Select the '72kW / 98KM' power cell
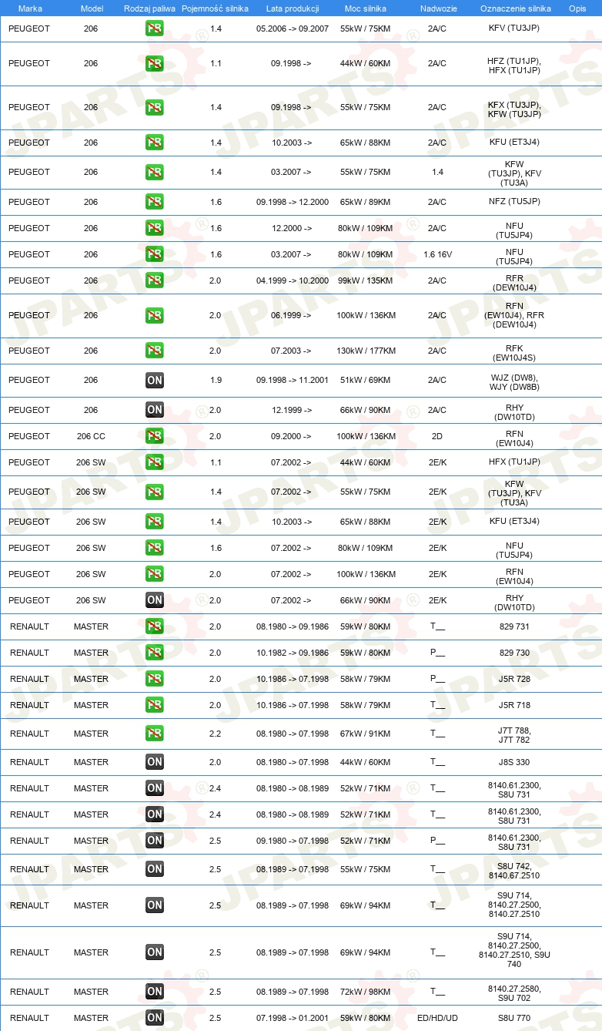The height and width of the screenshot is (1031, 602). (366, 992)
